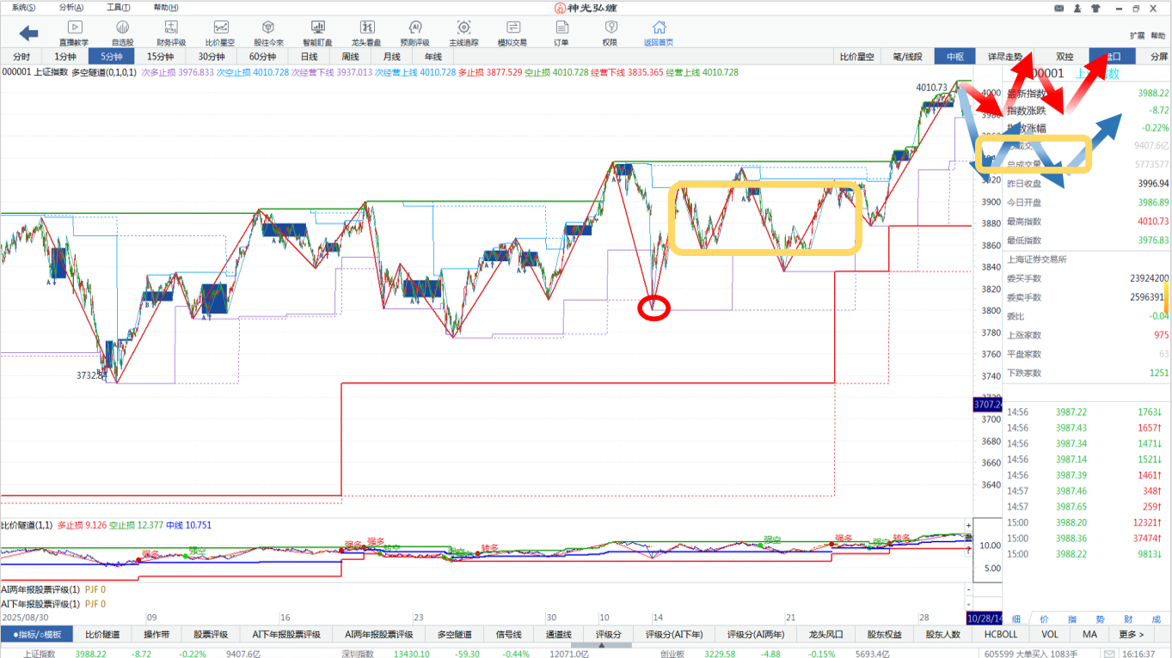
Task: Launch the 龙头看盘 tool icon
Action: coord(367,28)
